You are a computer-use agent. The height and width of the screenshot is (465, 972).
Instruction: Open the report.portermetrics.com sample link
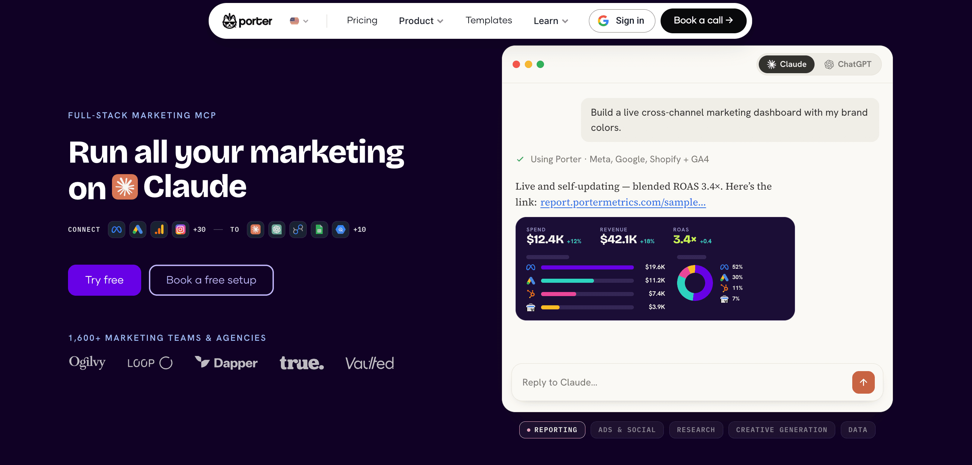(623, 202)
